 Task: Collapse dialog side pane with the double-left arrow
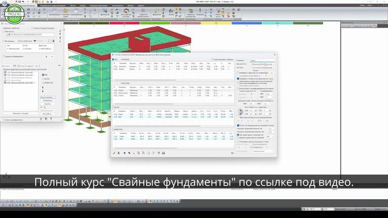point(232,153)
